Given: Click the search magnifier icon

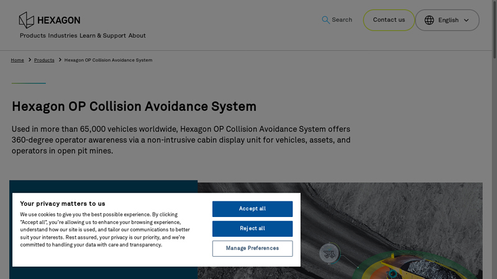Looking at the screenshot, I should (326, 20).
